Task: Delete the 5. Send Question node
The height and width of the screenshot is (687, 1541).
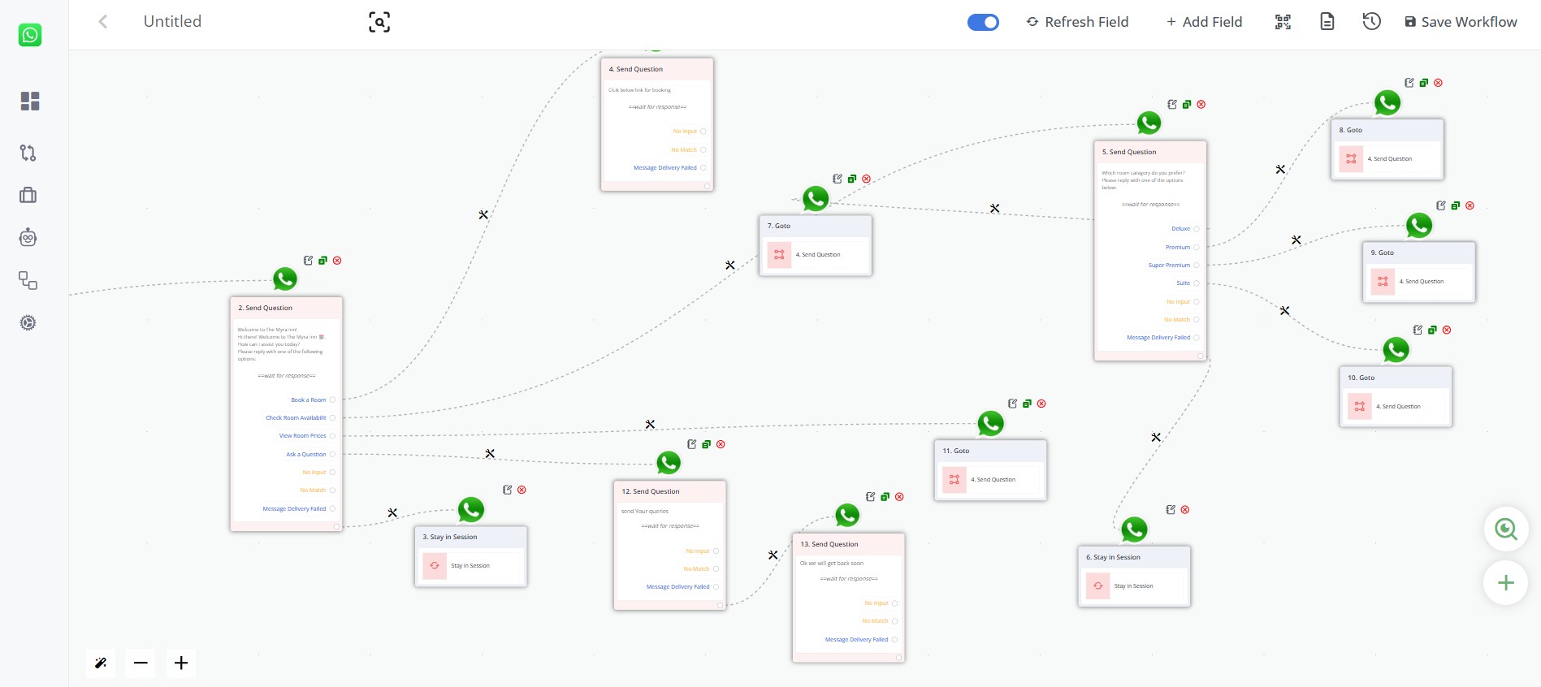Action: tap(1201, 104)
